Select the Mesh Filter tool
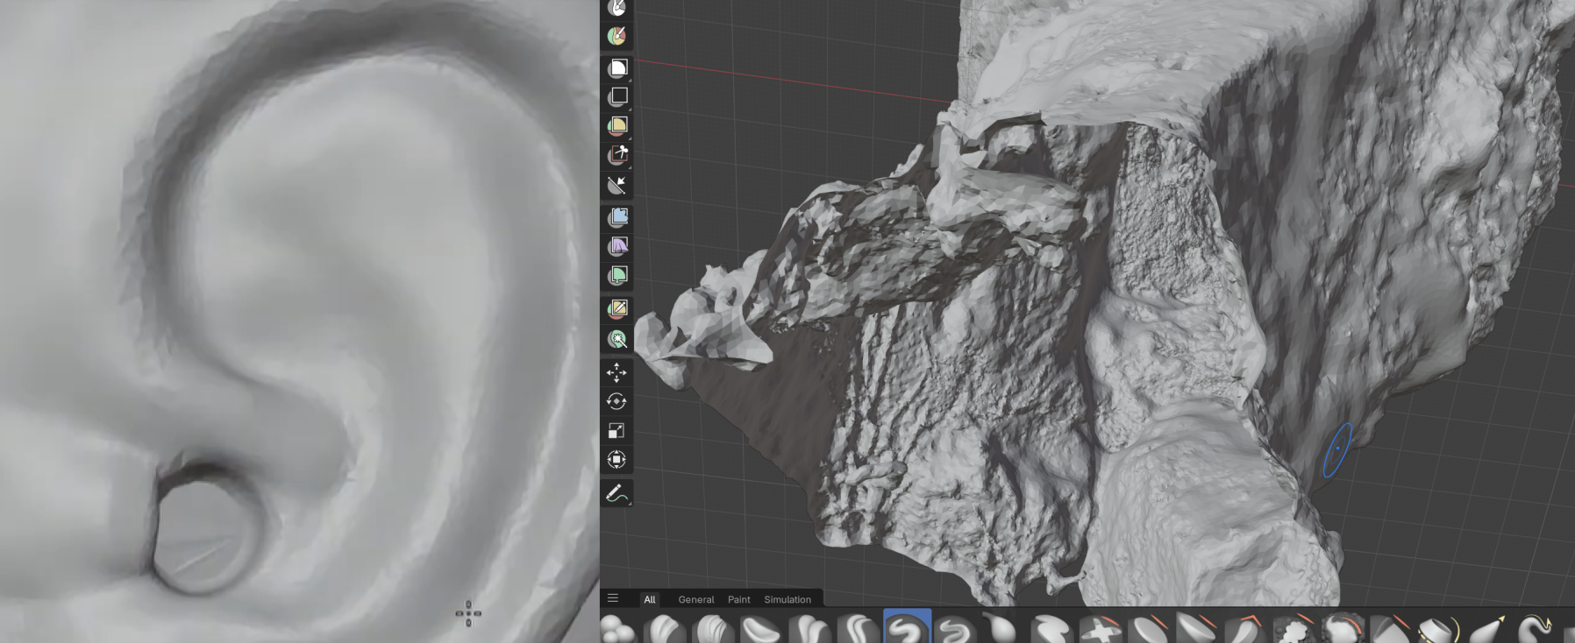 [617, 217]
